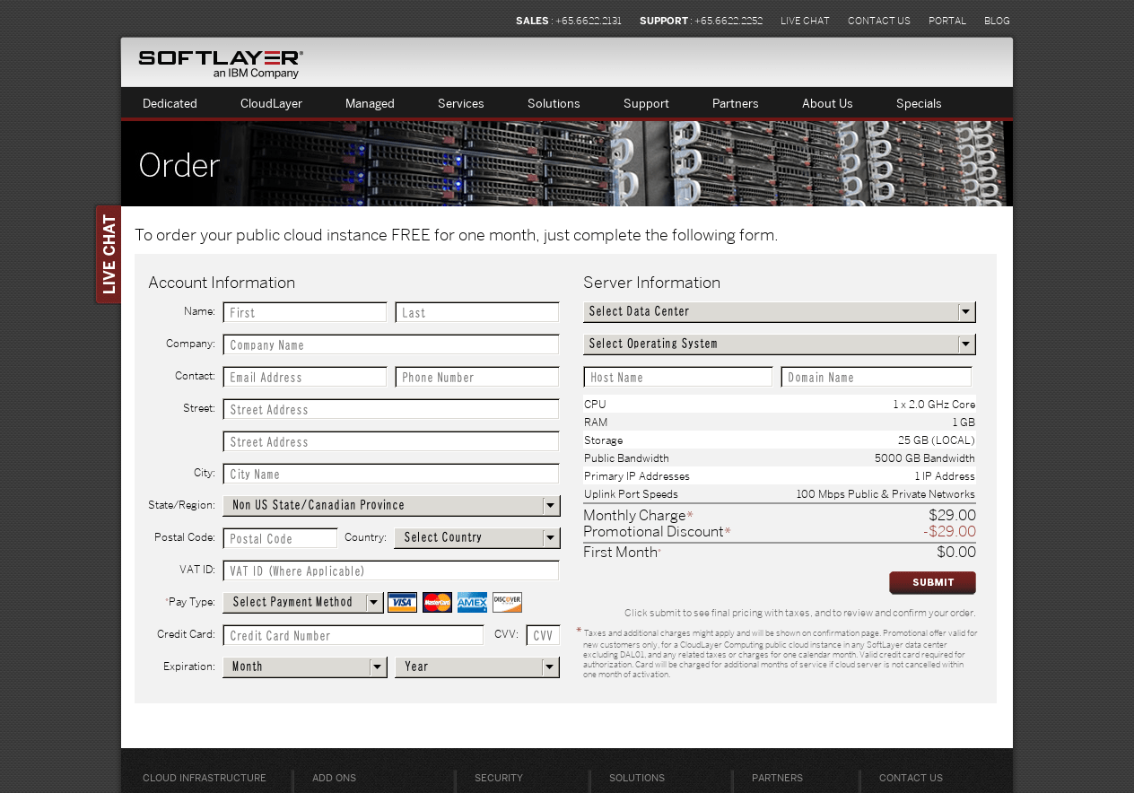The width and height of the screenshot is (1134, 793).
Task: Open Select Country dropdown
Action: tap(477, 537)
